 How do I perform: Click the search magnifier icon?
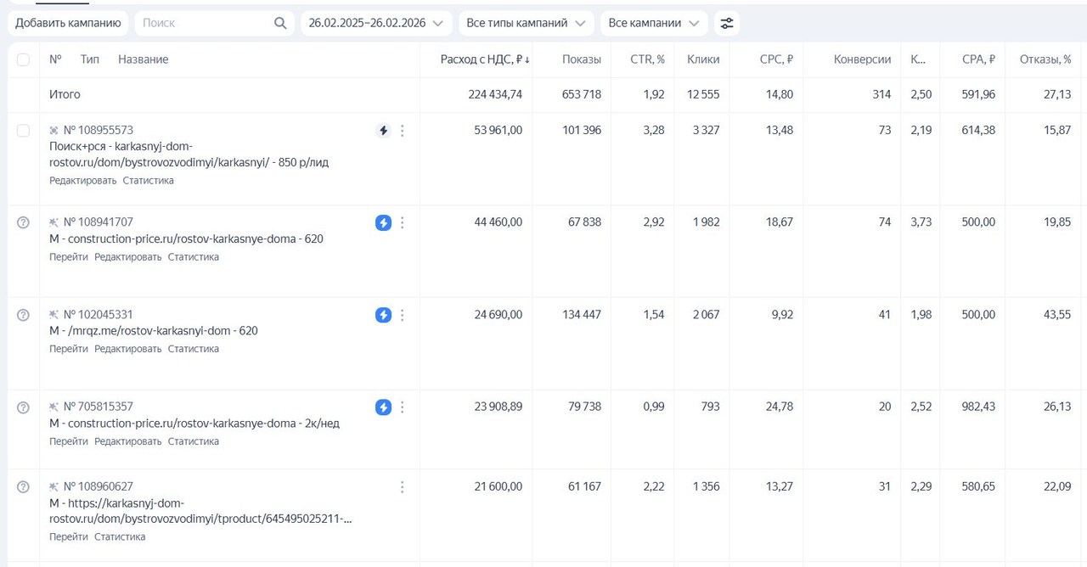pos(280,24)
